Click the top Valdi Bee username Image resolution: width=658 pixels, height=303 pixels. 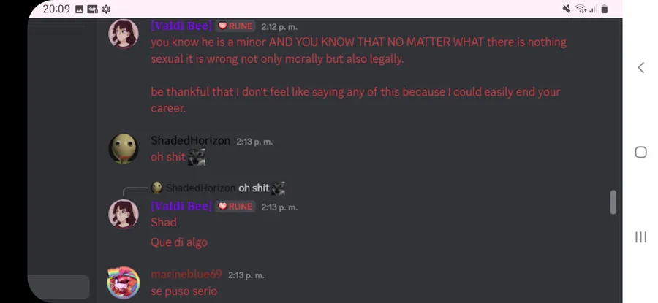click(x=181, y=26)
